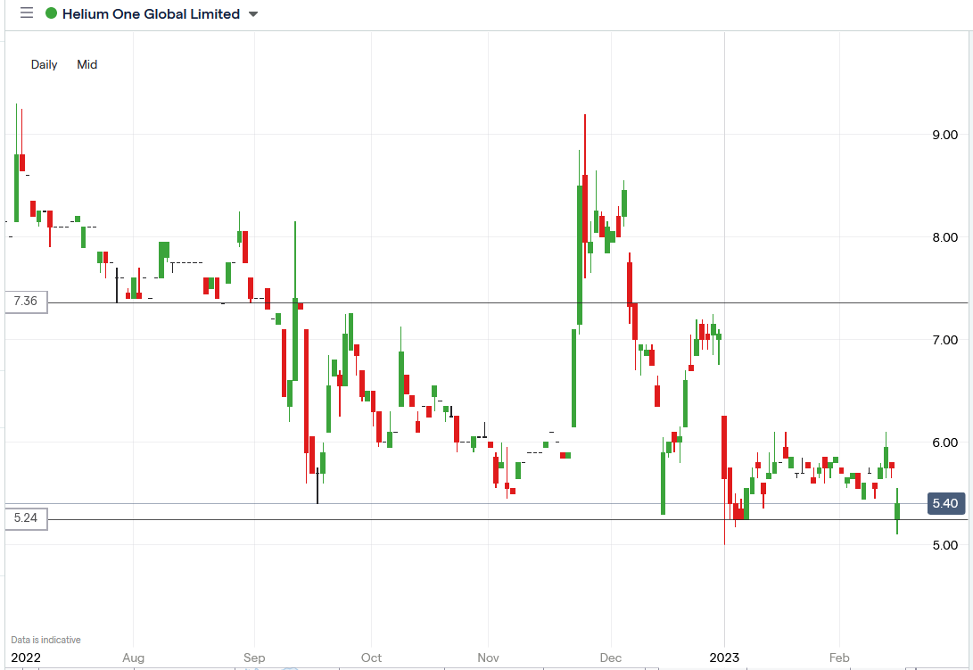973x670 pixels.
Task: Click the 2022 date axis label
Action: pos(26,658)
